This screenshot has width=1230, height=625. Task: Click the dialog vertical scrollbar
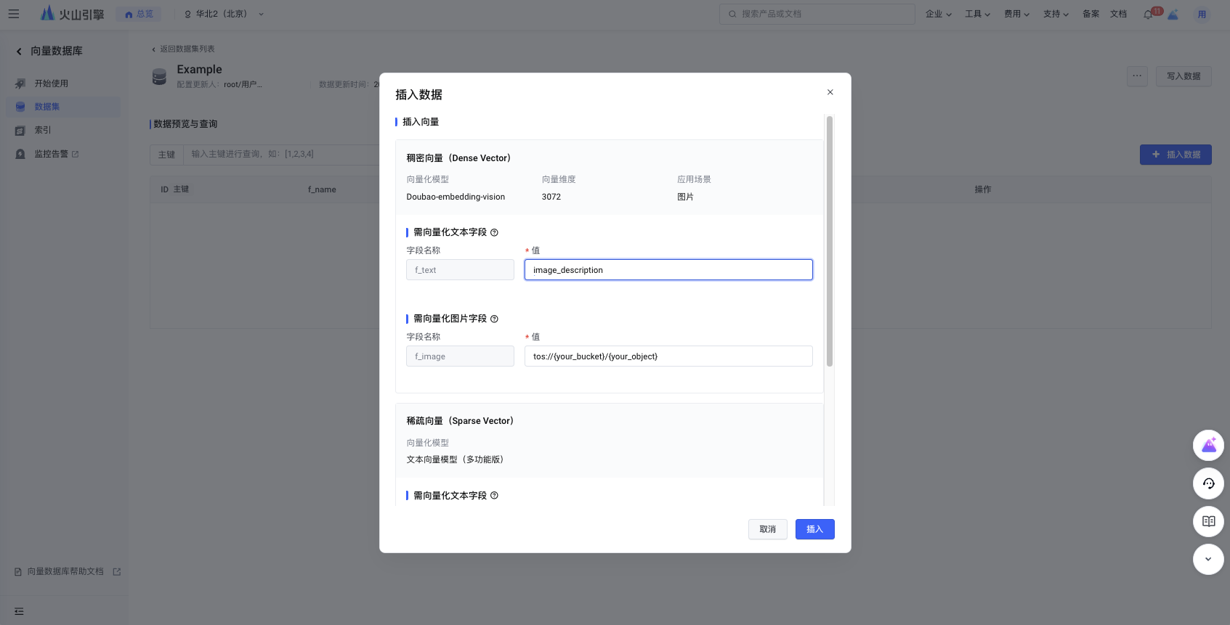pyautogui.click(x=829, y=241)
